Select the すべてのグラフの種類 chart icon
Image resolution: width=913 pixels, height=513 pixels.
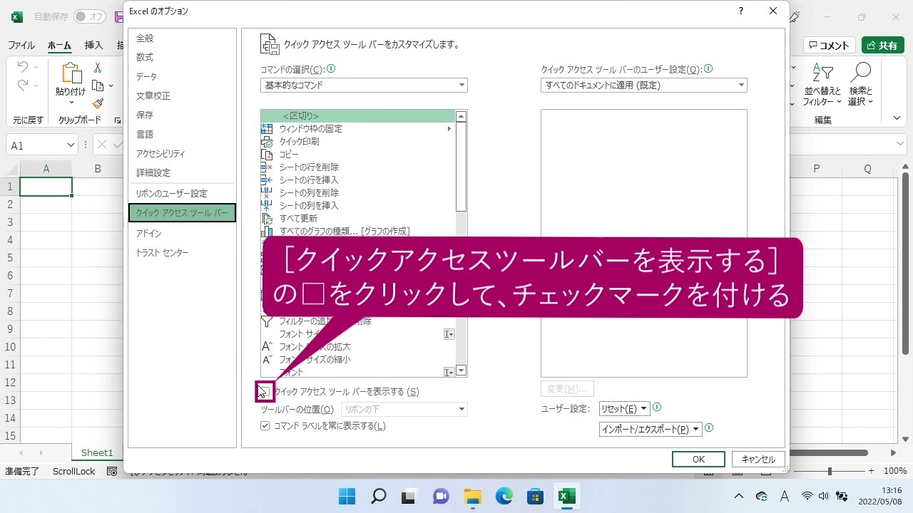[267, 232]
